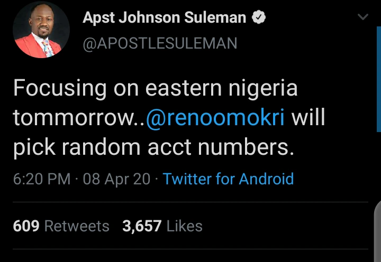Open Apst Johnson Suleman's profile picture
The image size is (381, 262).
(41, 30)
